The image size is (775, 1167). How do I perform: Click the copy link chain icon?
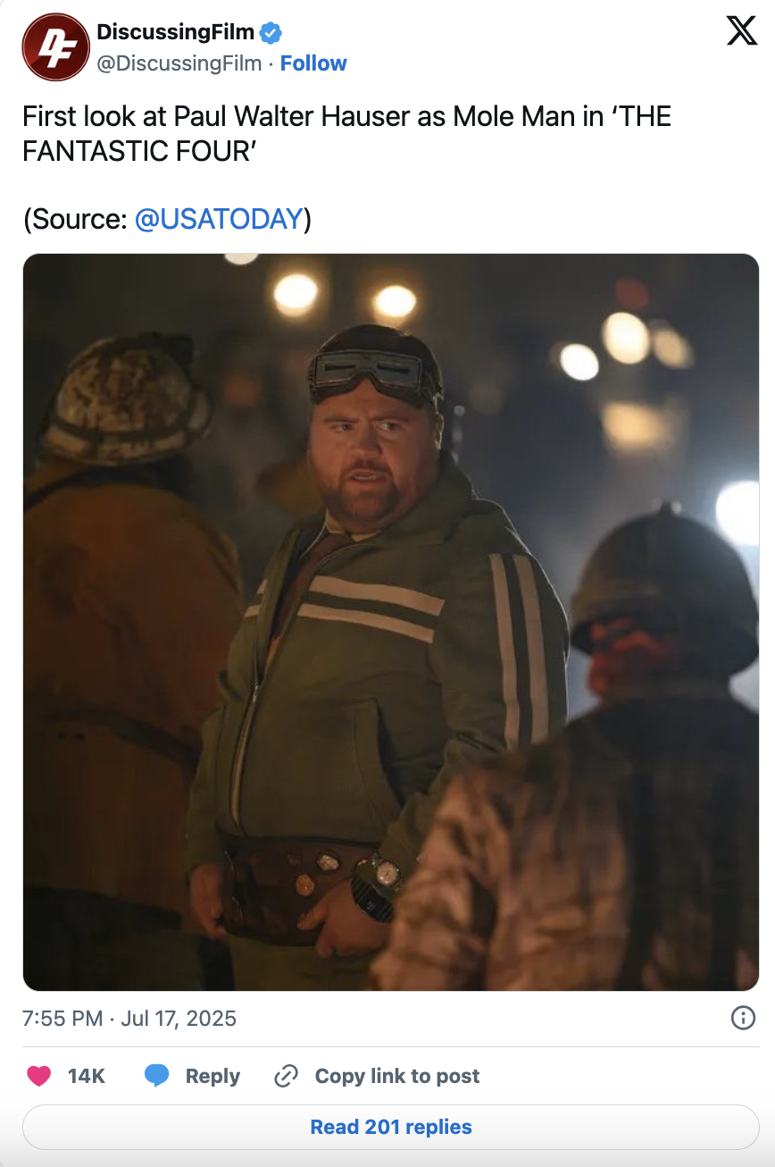286,1076
